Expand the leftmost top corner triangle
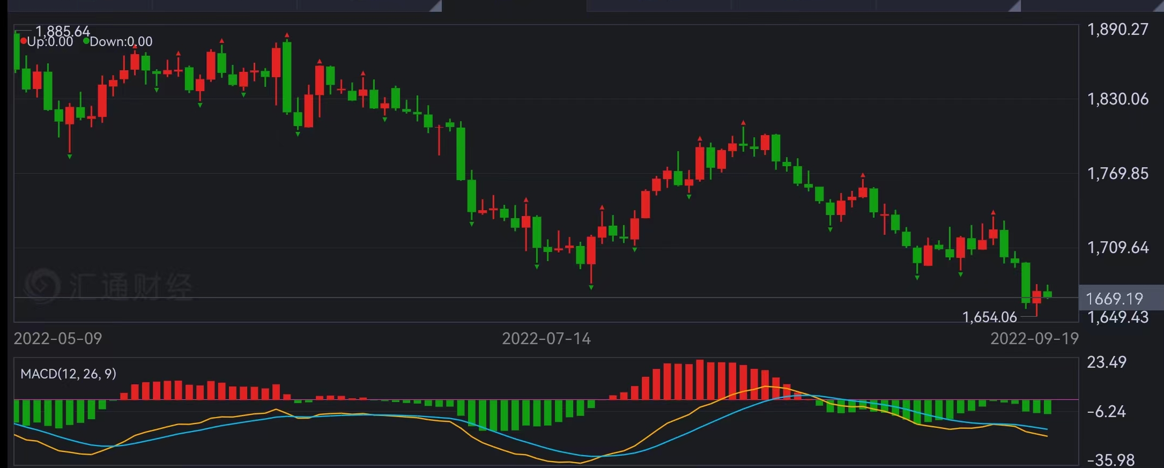Screen dimensions: 1164x468 click(x=436, y=6)
